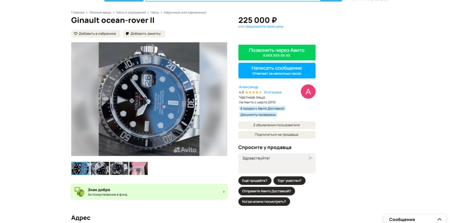This screenshot has height=223, width=465.
Task: Click the Знак добра charity icon
Action: tap(79, 192)
